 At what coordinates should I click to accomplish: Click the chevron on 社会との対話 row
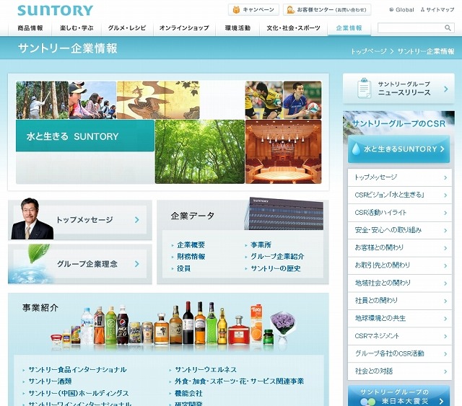pyautogui.click(x=445, y=371)
